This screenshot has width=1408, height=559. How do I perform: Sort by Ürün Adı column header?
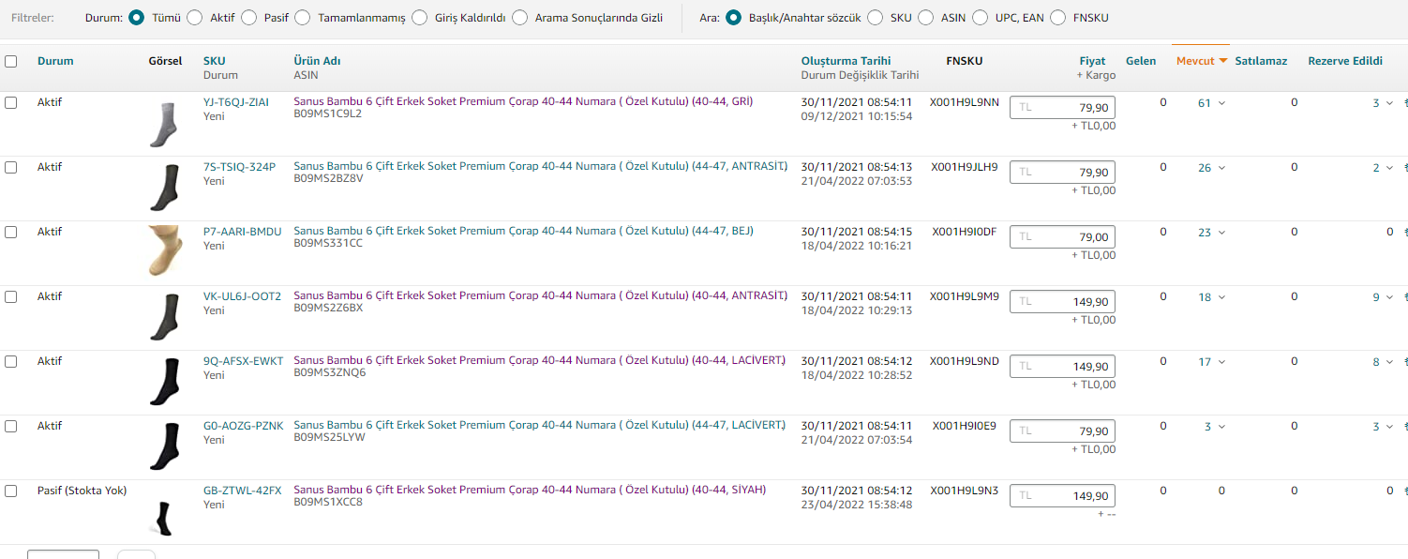tap(317, 61)
